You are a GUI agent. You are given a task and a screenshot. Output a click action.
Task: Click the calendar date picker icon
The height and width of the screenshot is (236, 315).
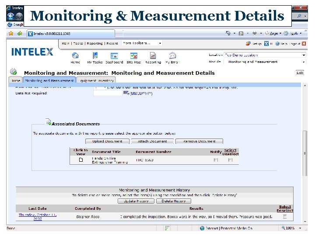pos(126,93)
